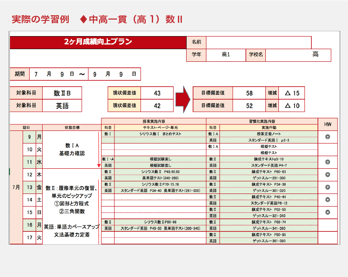Select スタンダード英語 P45-50 lesson cell

(160, 228)
